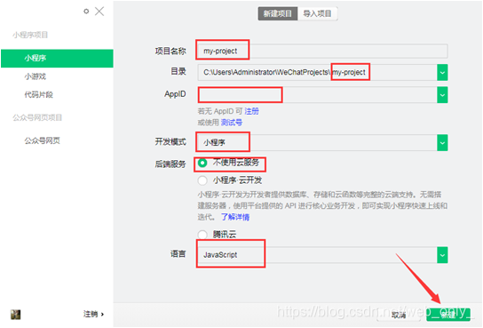483x328 pixels.
Task: Open the 目录 dropdown arrow
Action: [x=442, y=73]
